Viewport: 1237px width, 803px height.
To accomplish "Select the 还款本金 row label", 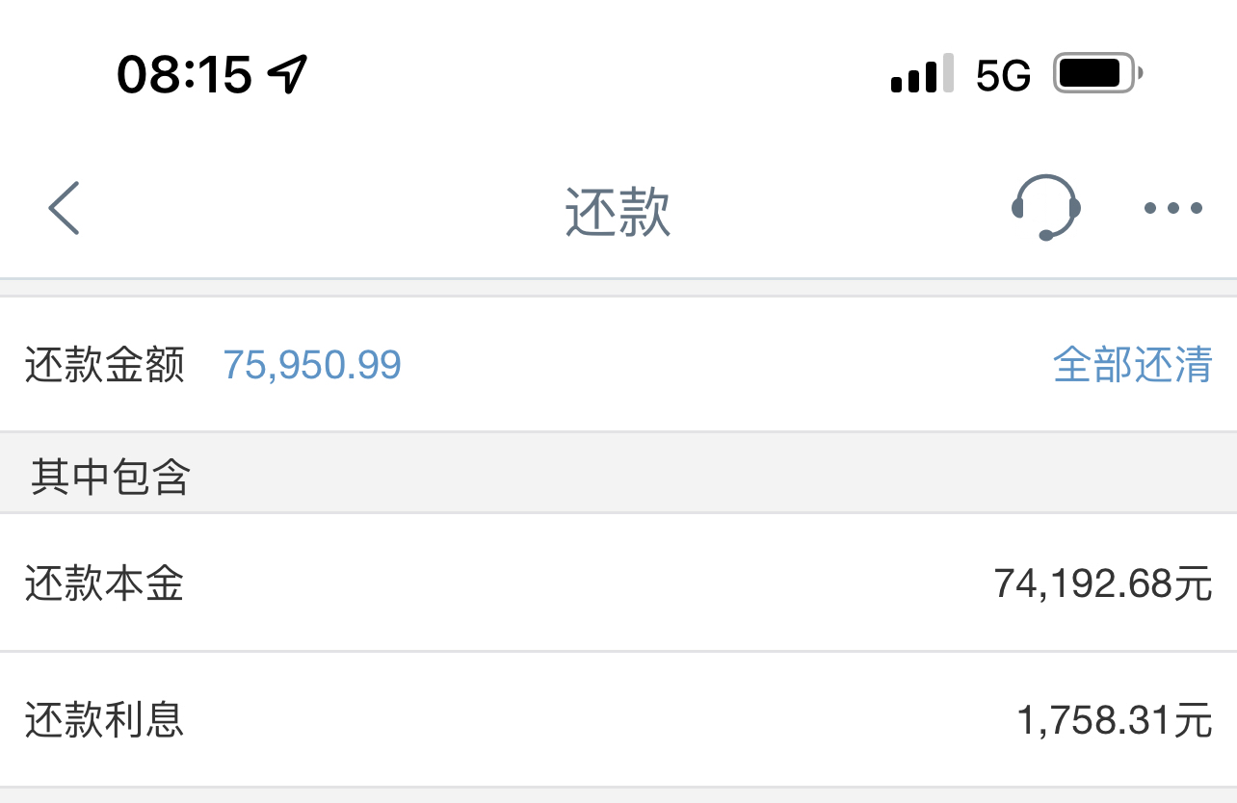I will pos(105,583).
